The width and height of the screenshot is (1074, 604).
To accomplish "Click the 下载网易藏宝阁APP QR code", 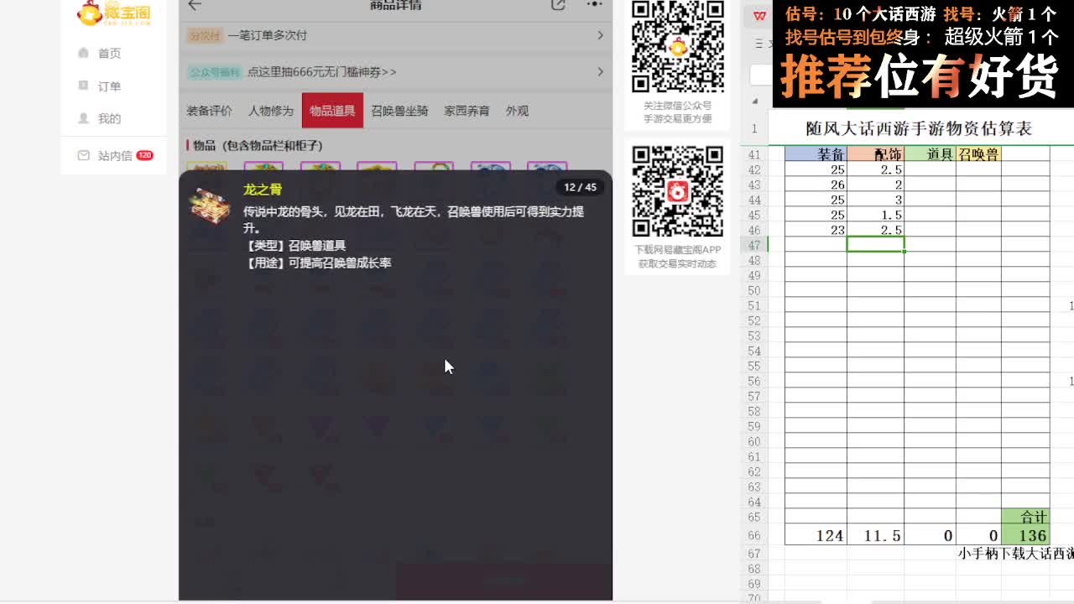I will tap(677, 193).
